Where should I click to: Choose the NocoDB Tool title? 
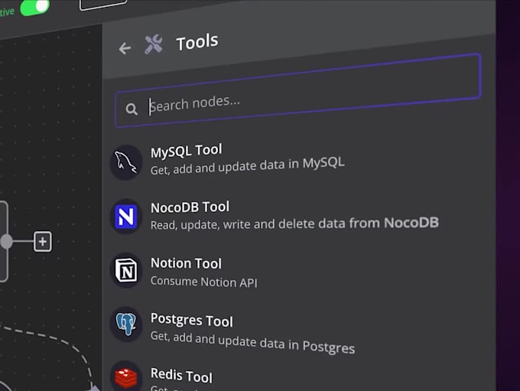(x=190, y=207)
